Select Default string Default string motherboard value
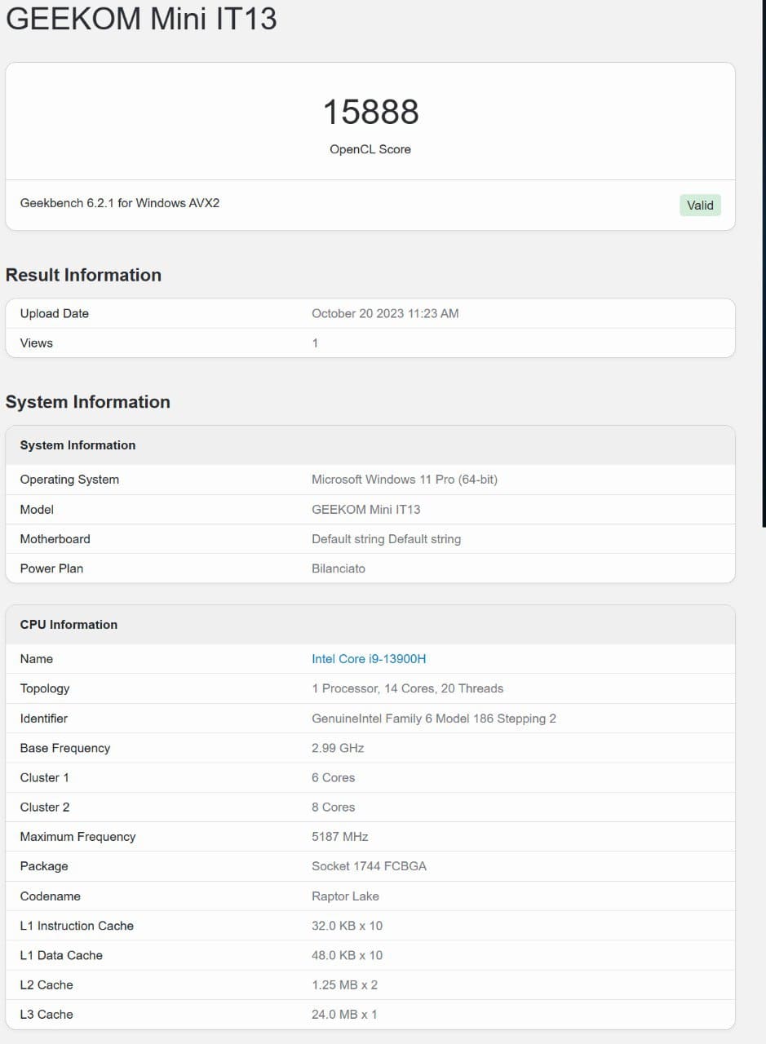 387,539
